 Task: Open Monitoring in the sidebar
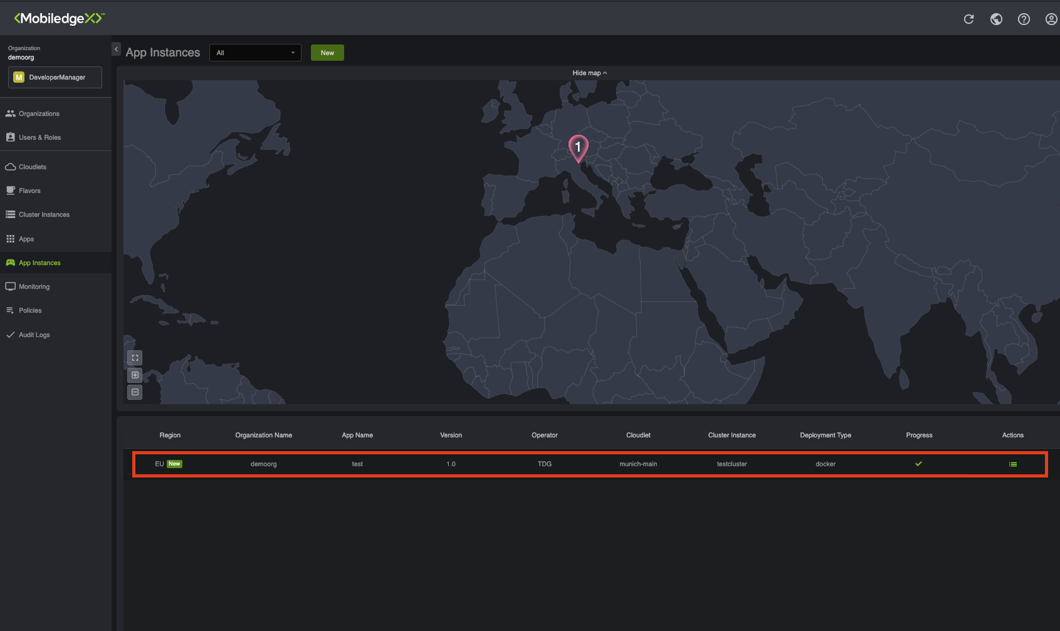coord(56,286)
